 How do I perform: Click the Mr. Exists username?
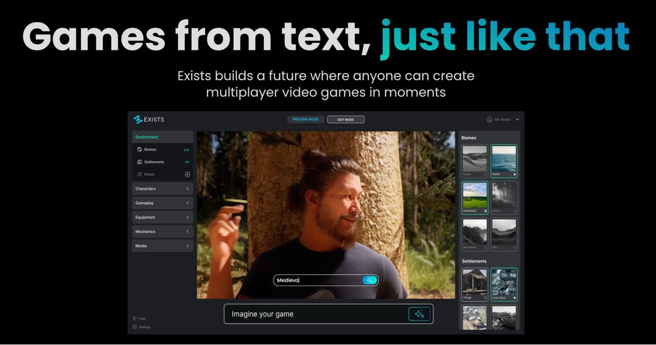[503, 119]
